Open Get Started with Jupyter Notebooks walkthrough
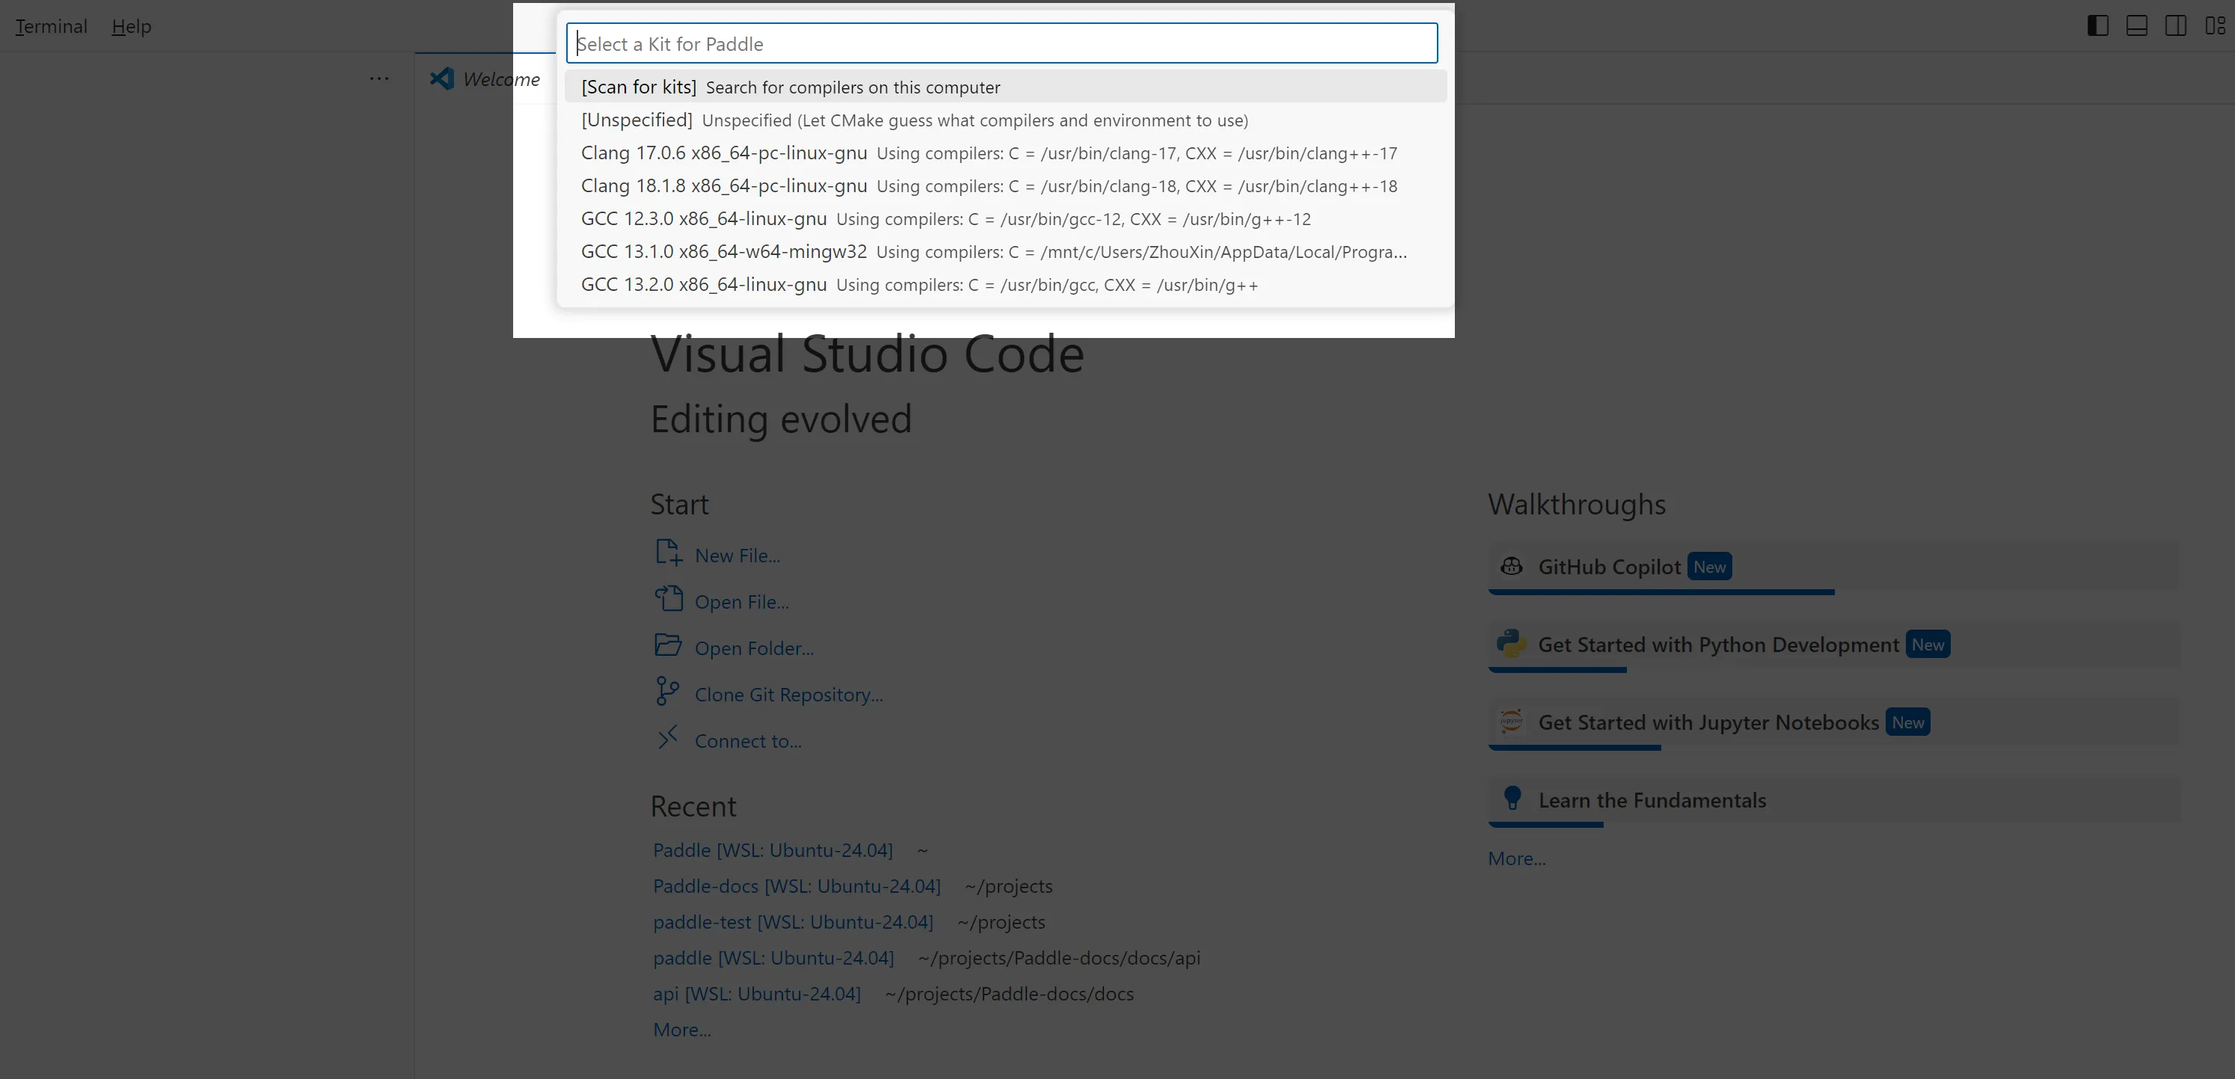 (1834, 723)
